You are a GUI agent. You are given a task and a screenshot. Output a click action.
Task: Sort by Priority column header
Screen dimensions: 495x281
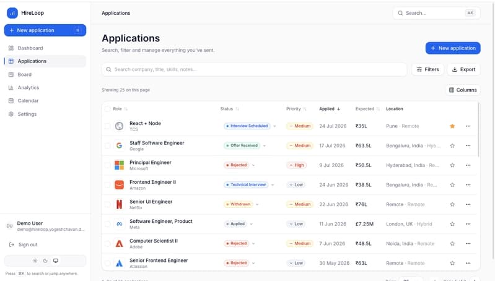296,109
